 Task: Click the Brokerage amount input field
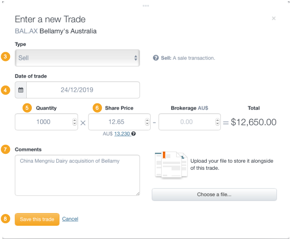[x=186, y=122]
